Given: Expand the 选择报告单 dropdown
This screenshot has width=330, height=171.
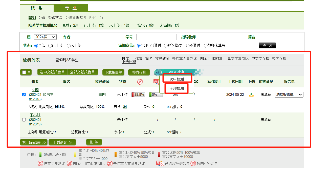Looking at the screenshot, I should click(289, 94).
